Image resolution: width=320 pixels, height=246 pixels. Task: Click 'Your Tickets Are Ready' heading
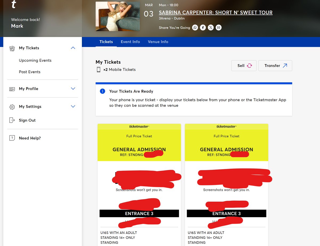[131, 91]
